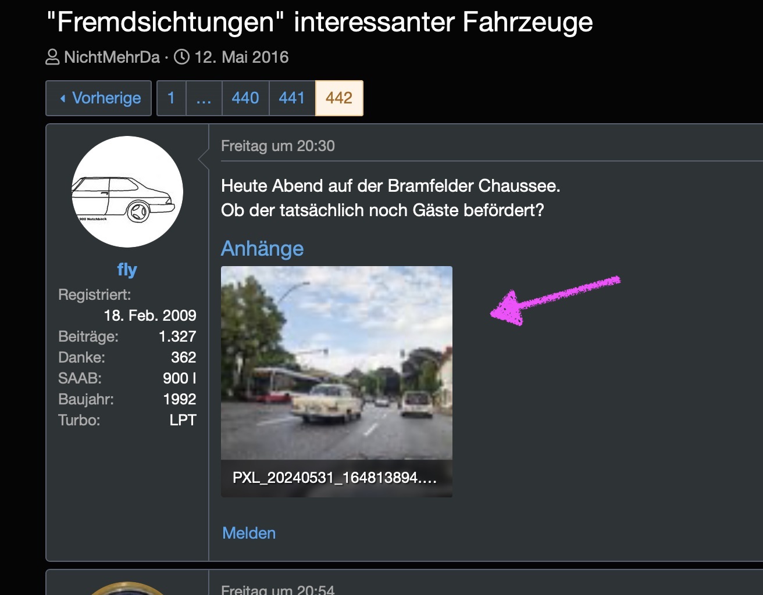Select current page 442 button
Screen dimensions: 763x595
pos(339,98)
